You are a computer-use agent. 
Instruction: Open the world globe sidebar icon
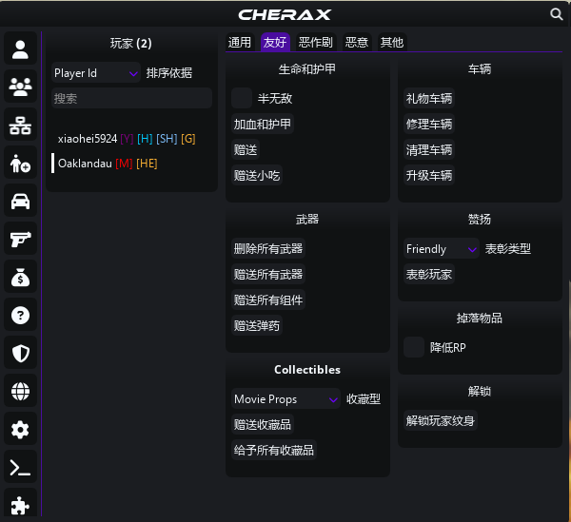(20, 391)
